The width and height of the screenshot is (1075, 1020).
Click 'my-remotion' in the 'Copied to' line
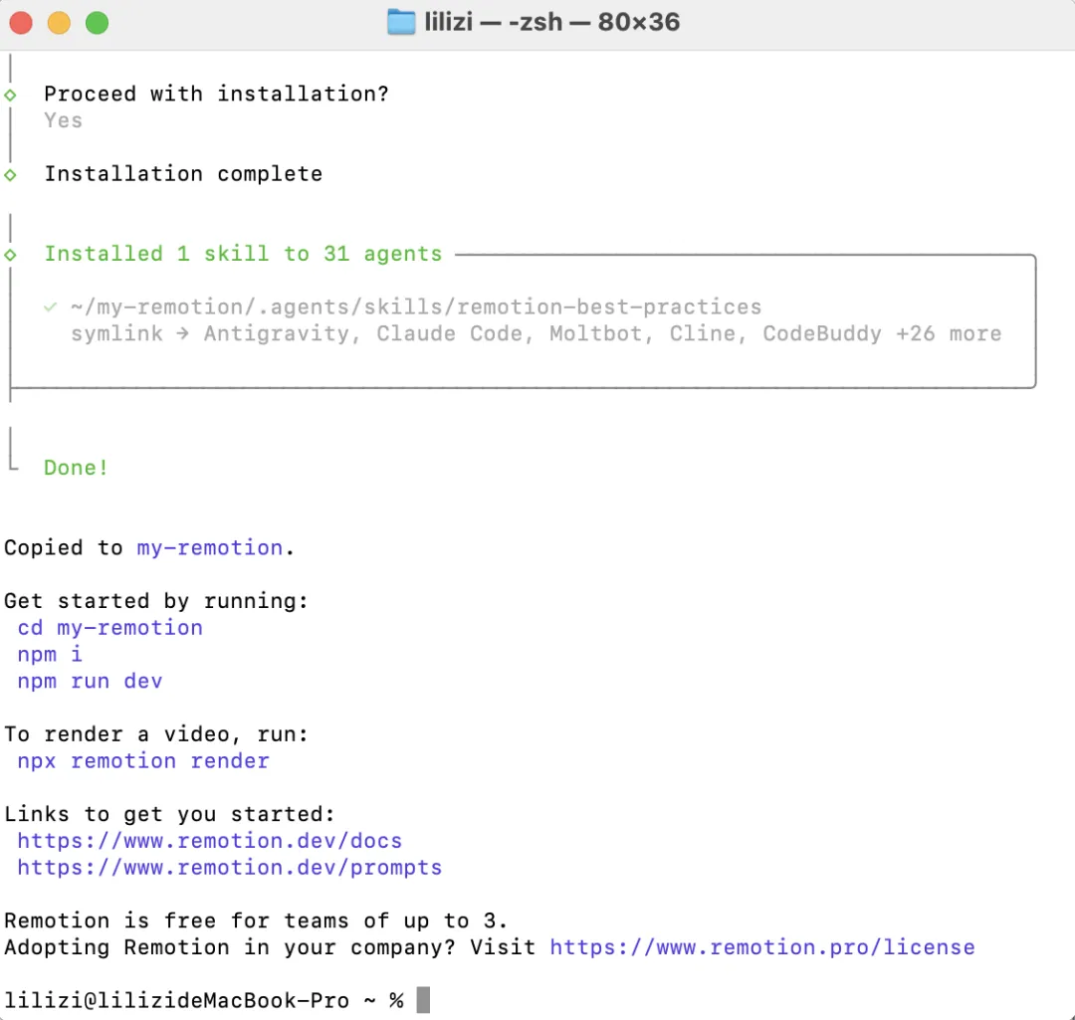tap(210, 547)
